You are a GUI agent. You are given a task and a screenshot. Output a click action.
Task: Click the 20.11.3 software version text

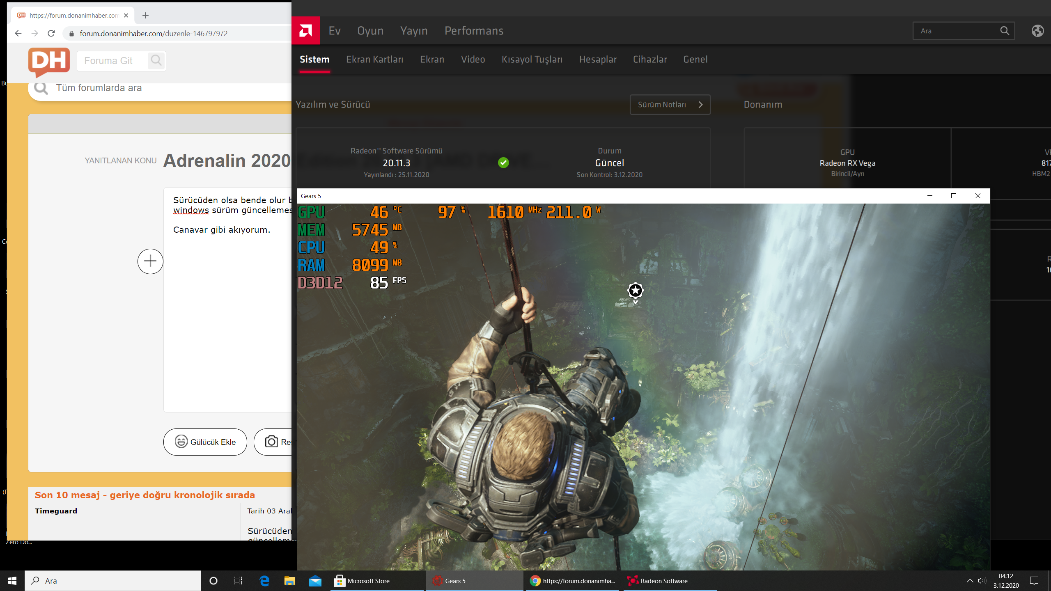pos(397,163)
